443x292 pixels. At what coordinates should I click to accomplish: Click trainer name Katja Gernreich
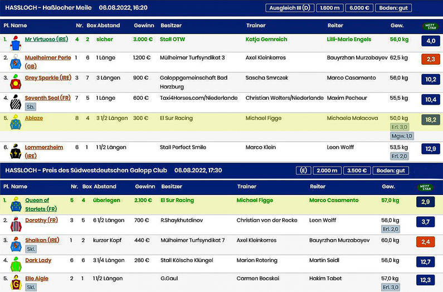(x=266, y=40)
